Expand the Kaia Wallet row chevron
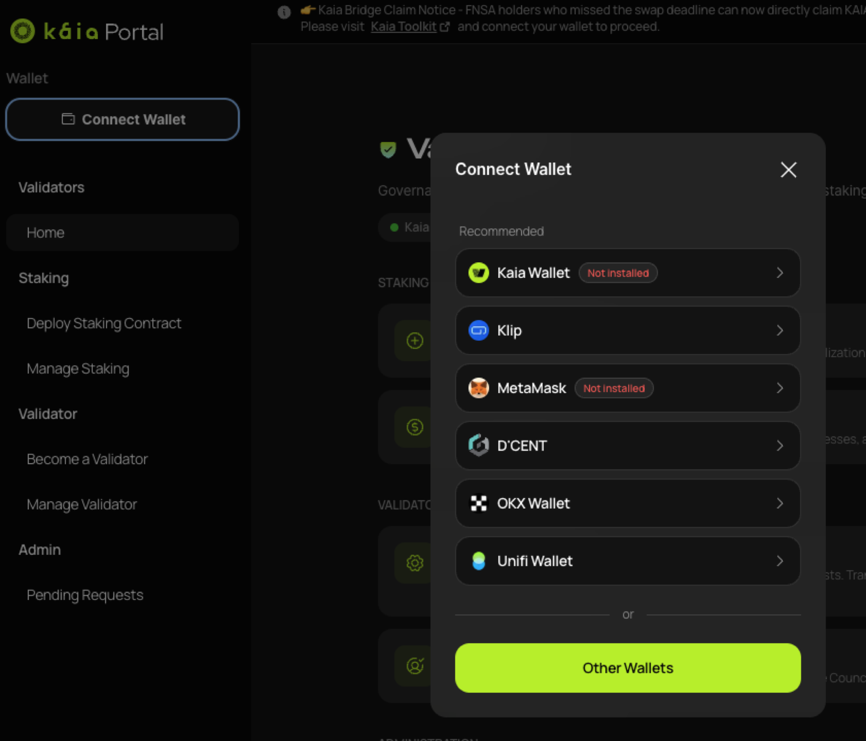Viewport: 866px width, 741px height. point(780,273)
